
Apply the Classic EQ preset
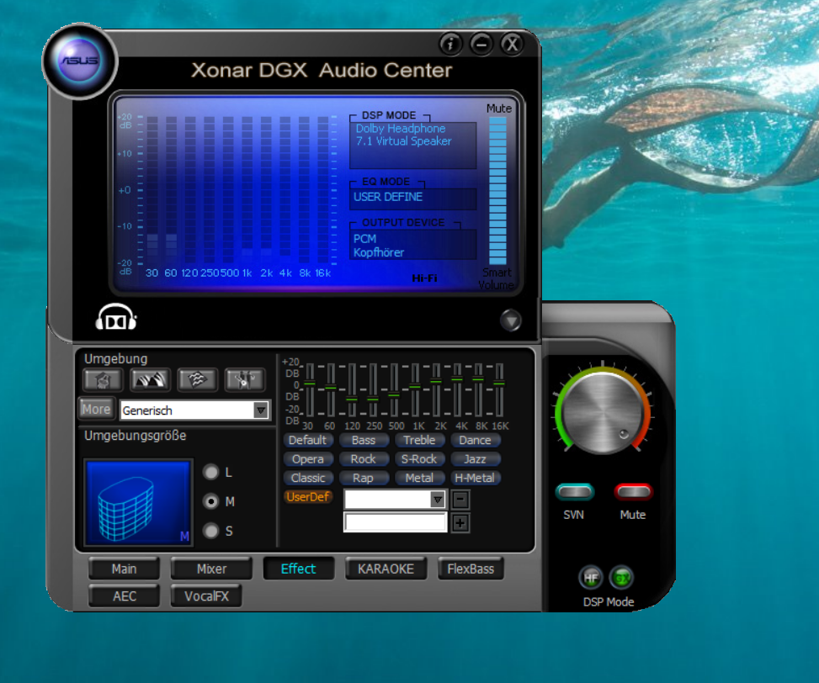click(x=307, y=478)
